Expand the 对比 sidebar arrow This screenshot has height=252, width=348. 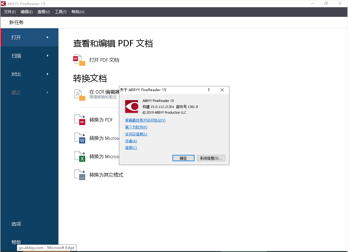(48, 74)
